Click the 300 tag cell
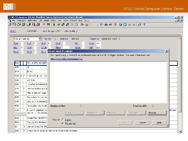188x141 pixels. pyautogui.click(x=17, y=84)
